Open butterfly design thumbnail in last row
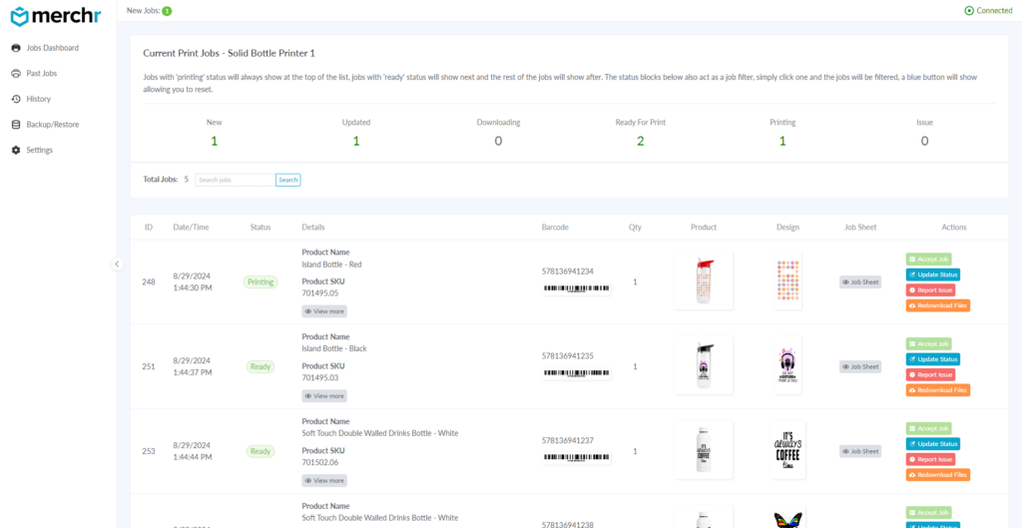 pos(788,518)
